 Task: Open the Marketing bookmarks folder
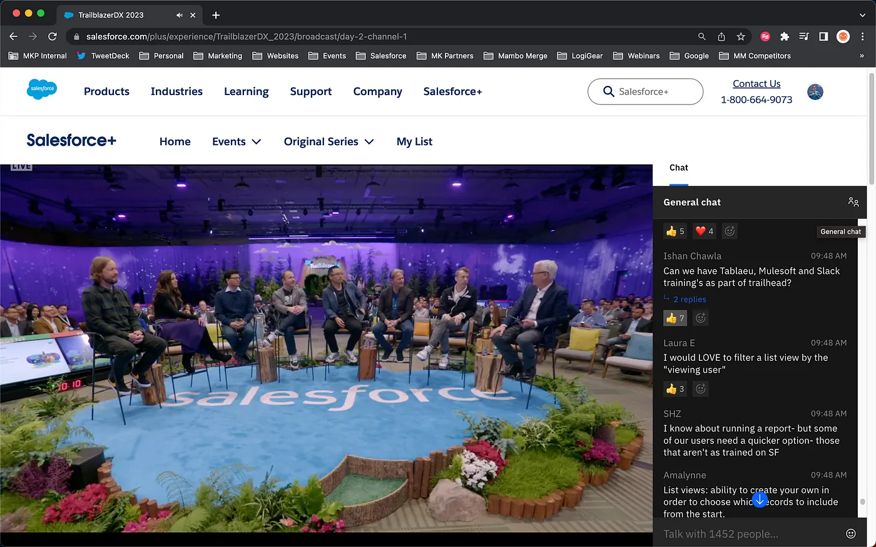pyautogui.click(x=218, y=56)
